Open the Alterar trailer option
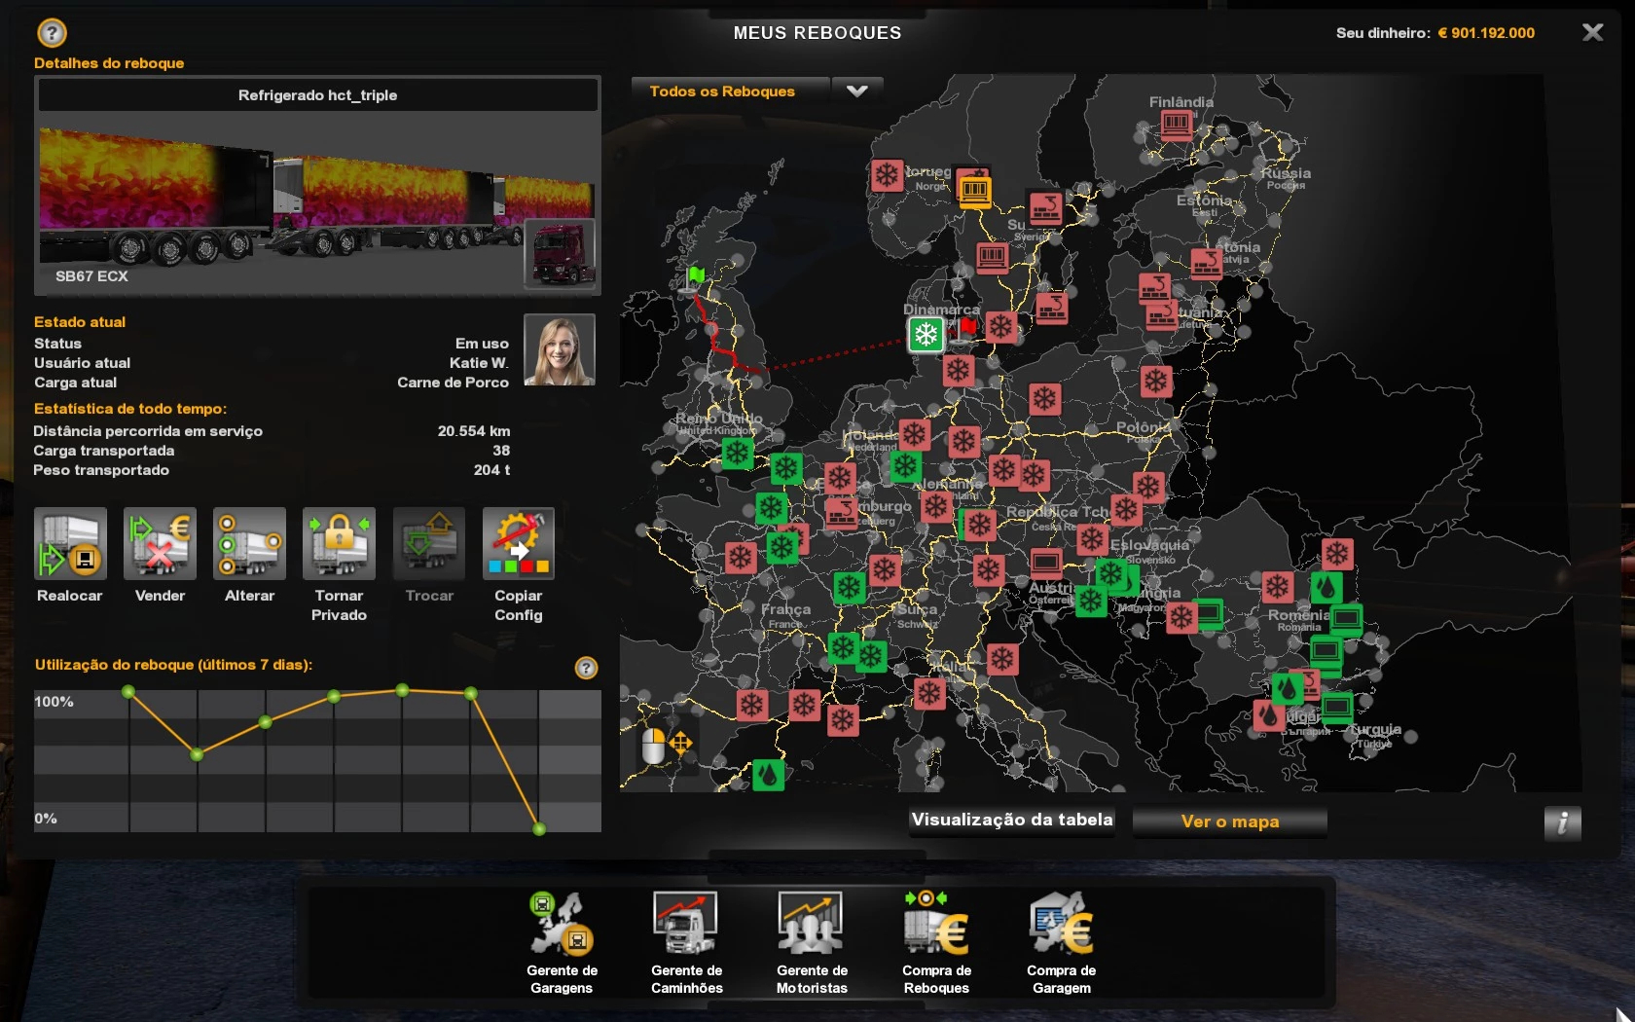The width and height of the screenshot is (1635, 1022). (x=249, y=544)
